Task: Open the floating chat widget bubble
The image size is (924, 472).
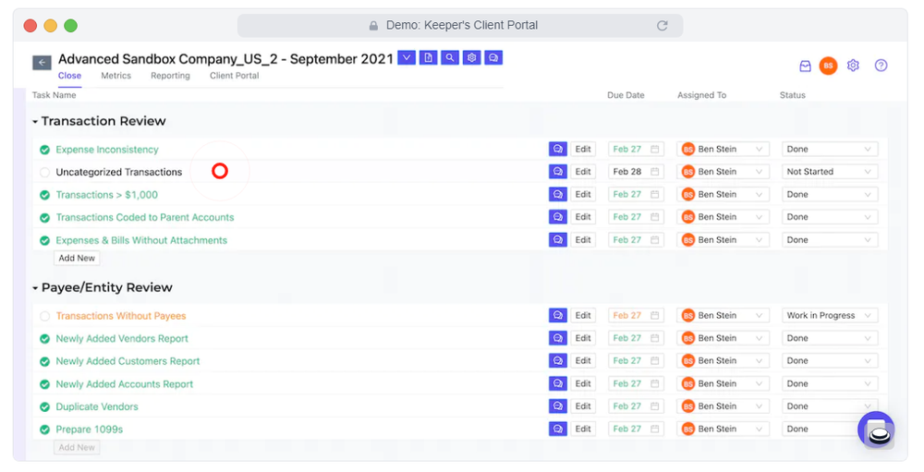Action: tap(876, 430)
